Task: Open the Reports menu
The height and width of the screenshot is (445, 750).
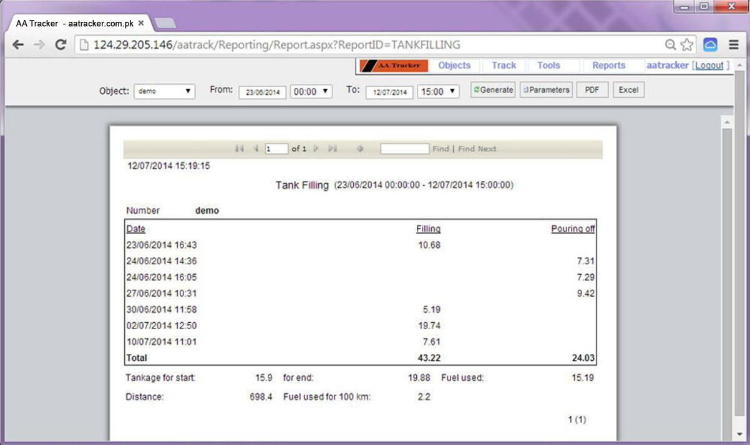Action: click(608, 65)
